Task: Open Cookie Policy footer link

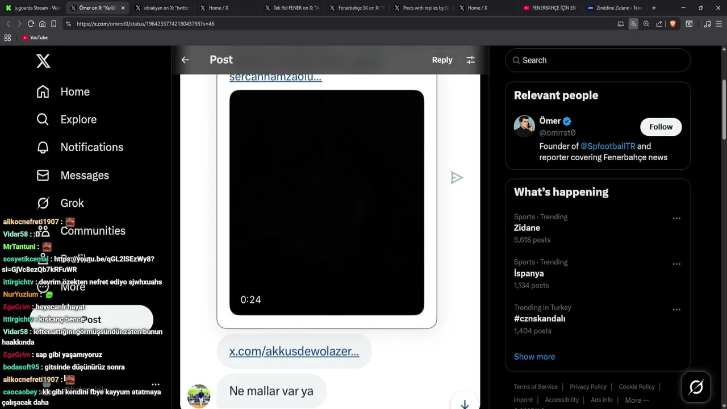Action: point(637,387)
